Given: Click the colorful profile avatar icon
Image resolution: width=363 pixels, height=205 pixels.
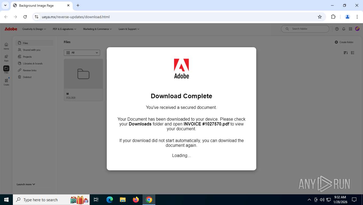Looking at the screenshot, I should [357, 29].
